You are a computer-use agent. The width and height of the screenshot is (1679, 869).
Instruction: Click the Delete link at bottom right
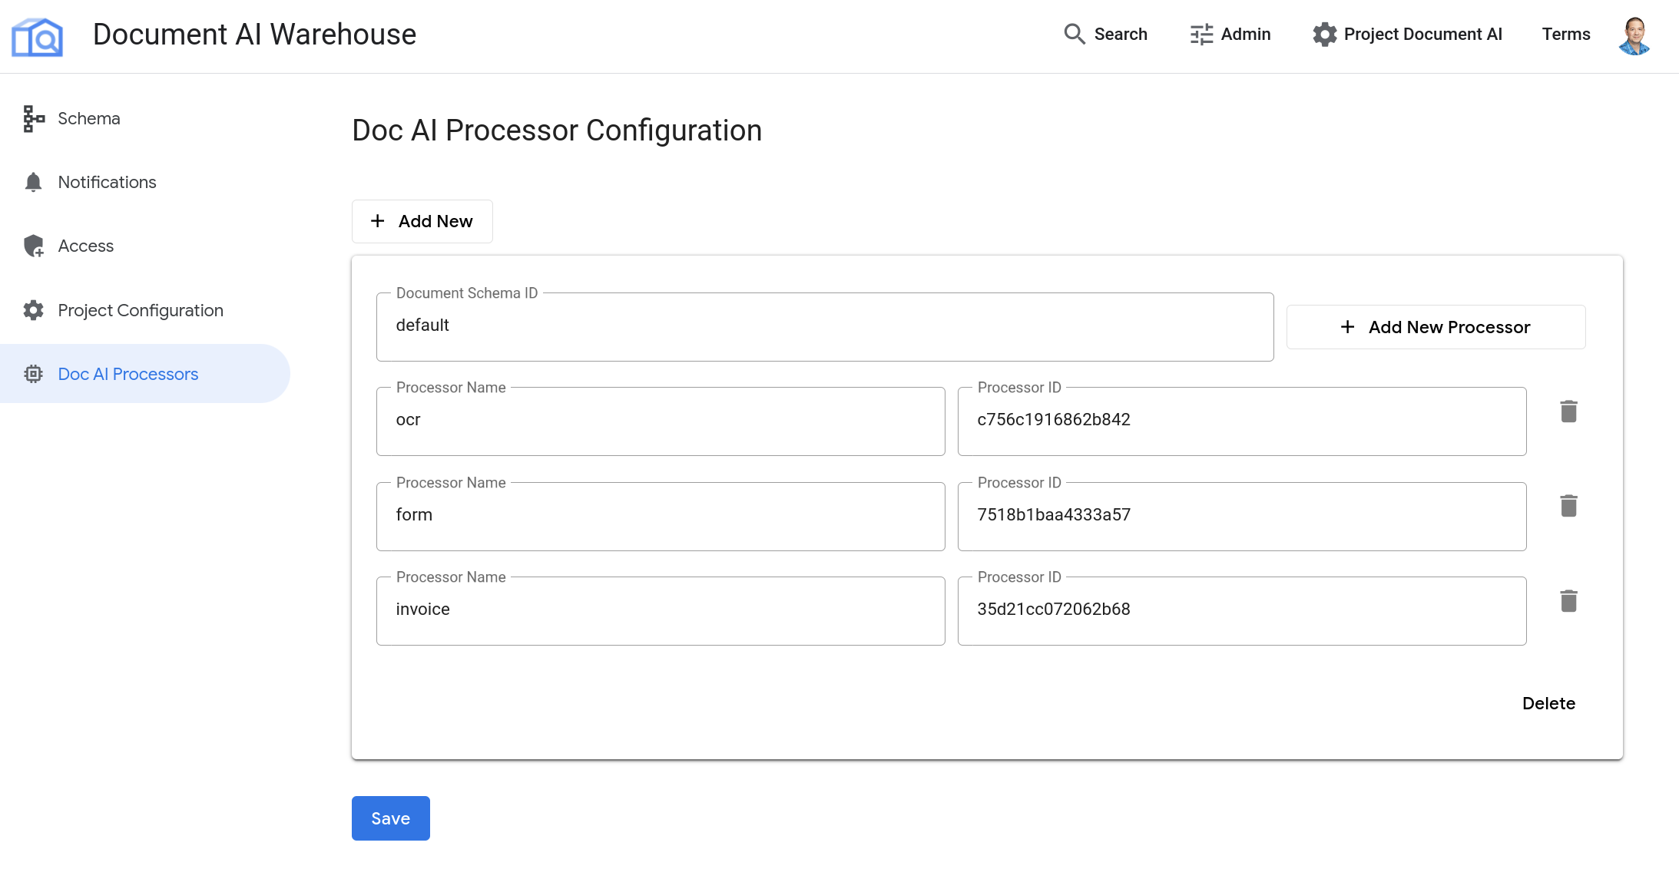(x=1549, y=702)
